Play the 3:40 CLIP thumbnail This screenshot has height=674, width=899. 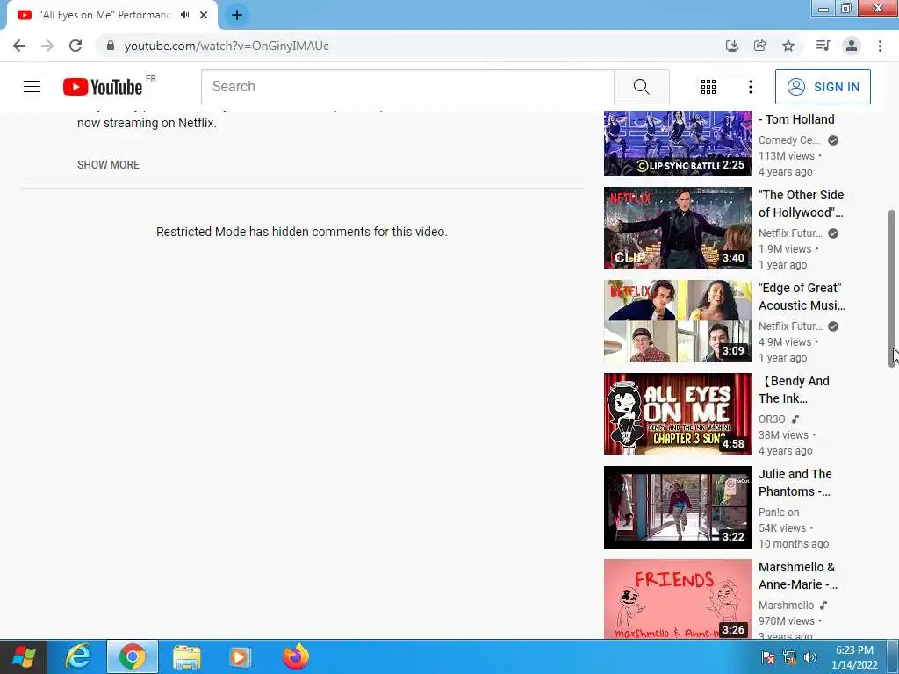677,228
